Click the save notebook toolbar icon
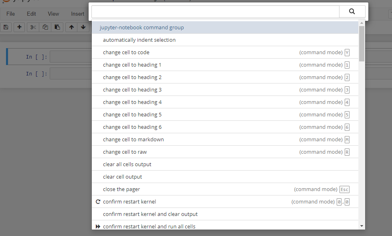Image resolution: width=392 pixels, height=236 pixels. (6, 27)
